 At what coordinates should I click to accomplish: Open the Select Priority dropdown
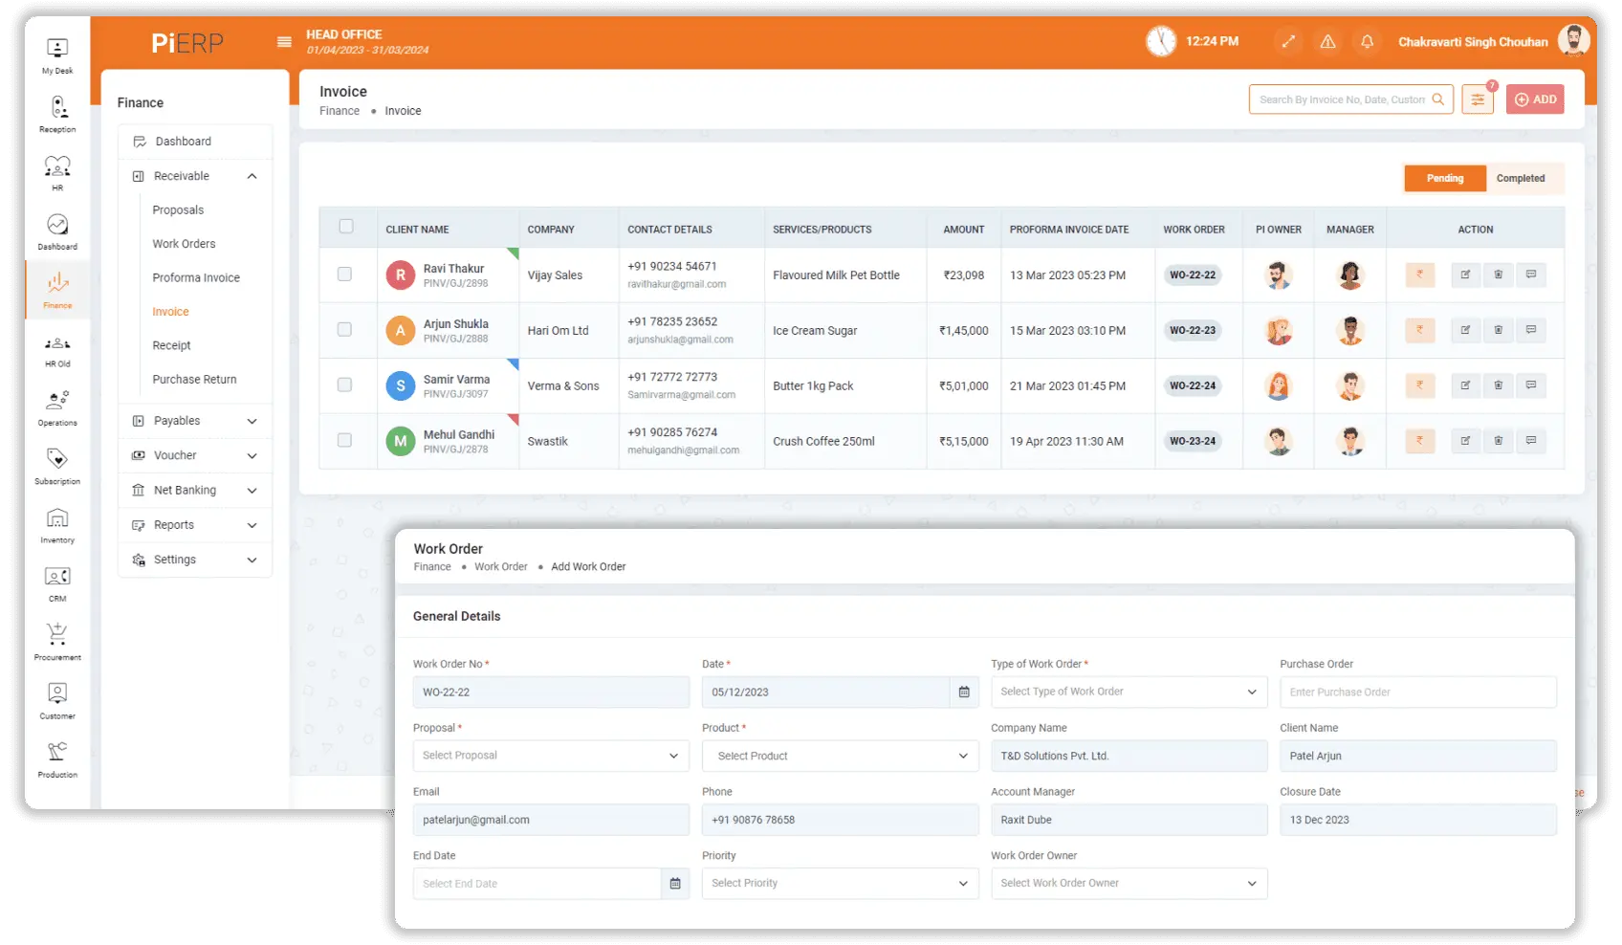[839, 883]
